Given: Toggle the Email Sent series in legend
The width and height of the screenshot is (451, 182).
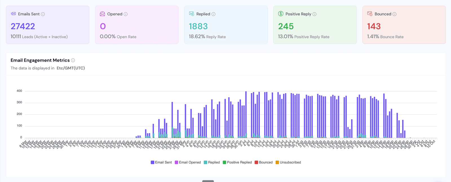Looking at the screenshot, I should coord(161,162).
